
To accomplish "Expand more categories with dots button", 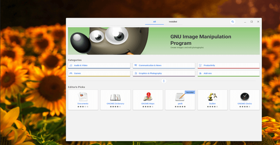I will (164, 81).
